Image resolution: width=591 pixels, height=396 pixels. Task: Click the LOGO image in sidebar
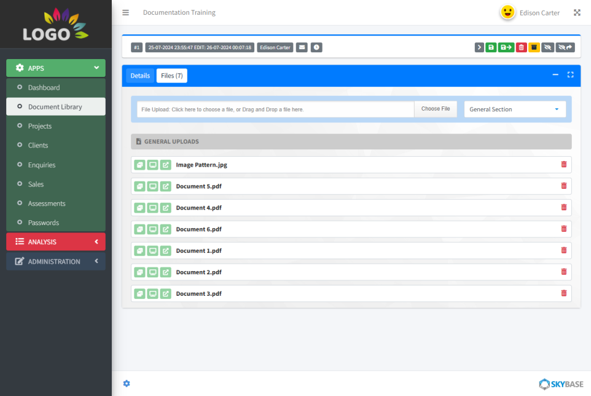56,24
